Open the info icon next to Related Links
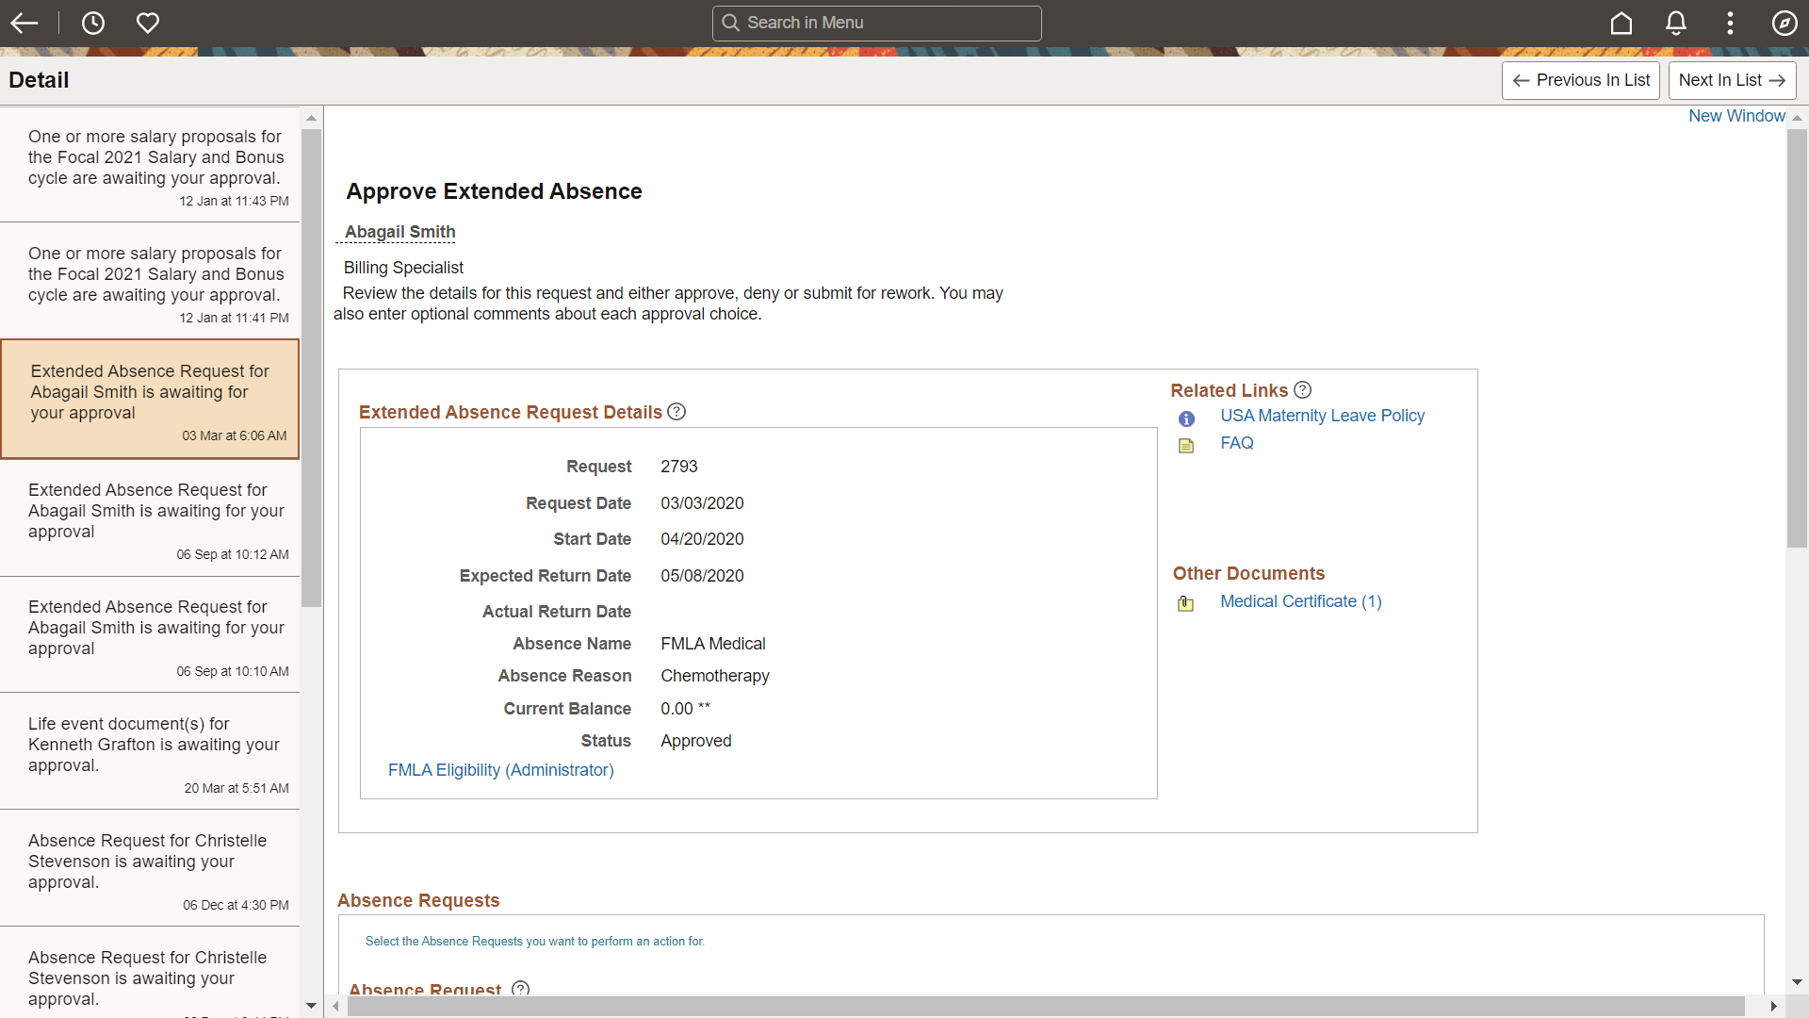Screen dimensions: 1809x1018 pyautogui.click(x=1303, y=389)
